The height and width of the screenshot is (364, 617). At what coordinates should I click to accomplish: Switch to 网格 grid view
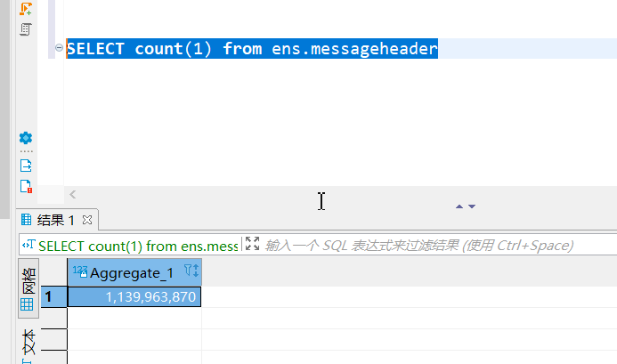pos(28,290)
